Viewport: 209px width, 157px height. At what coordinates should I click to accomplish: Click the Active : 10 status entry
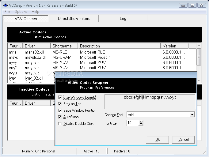91,151
